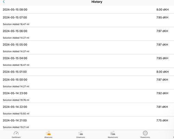Select the orange Alkatronic flask icon
The height and width of the screenshot is (139, 174).
[48, 133]
